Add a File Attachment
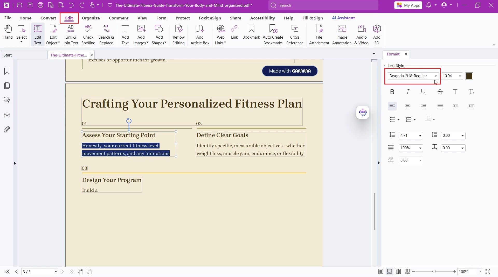This screenshot has width=498, height=277. 319,35
